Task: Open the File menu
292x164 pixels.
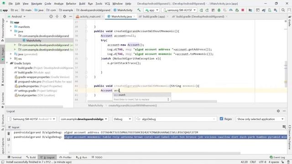Action: coord(10,4)
